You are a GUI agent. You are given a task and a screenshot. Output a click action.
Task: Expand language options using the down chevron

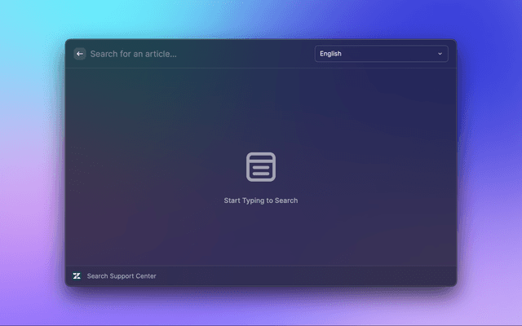pos(440,54)
